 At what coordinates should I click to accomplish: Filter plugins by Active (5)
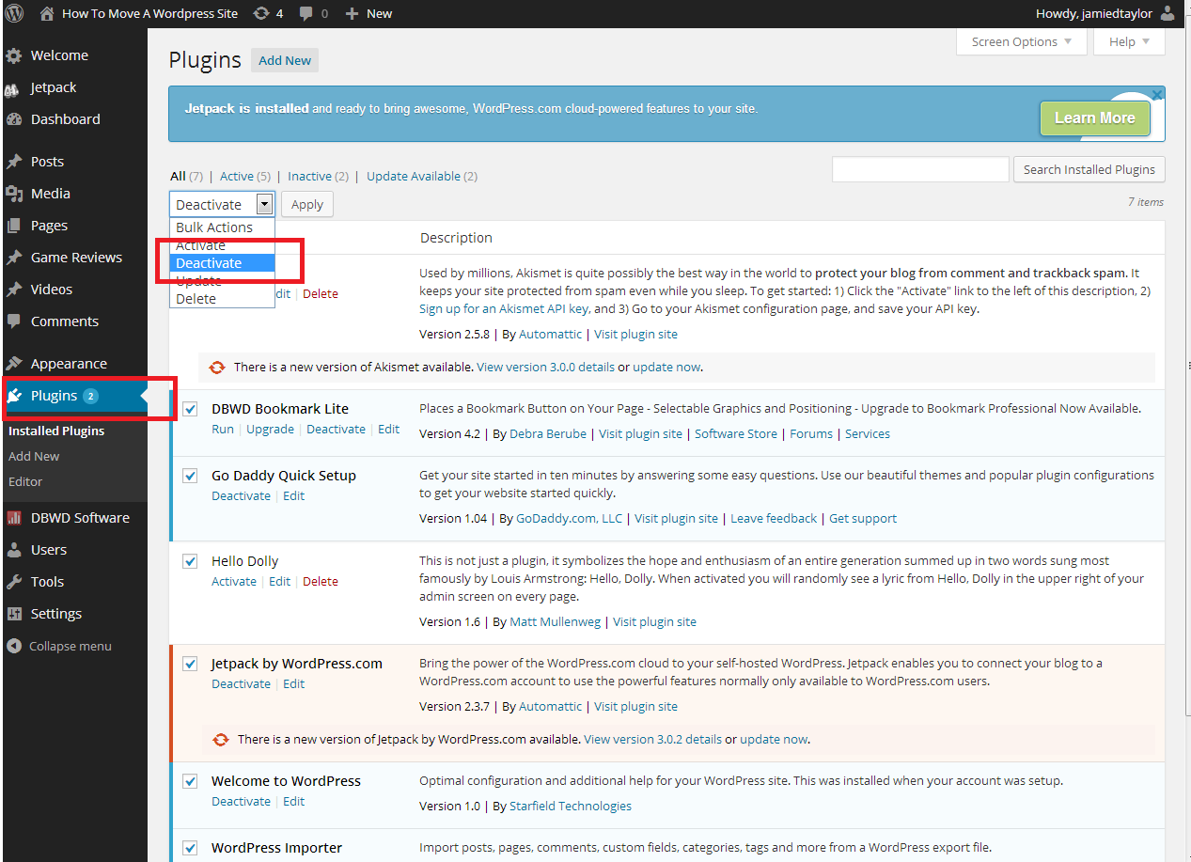click(x=245, y=176)
